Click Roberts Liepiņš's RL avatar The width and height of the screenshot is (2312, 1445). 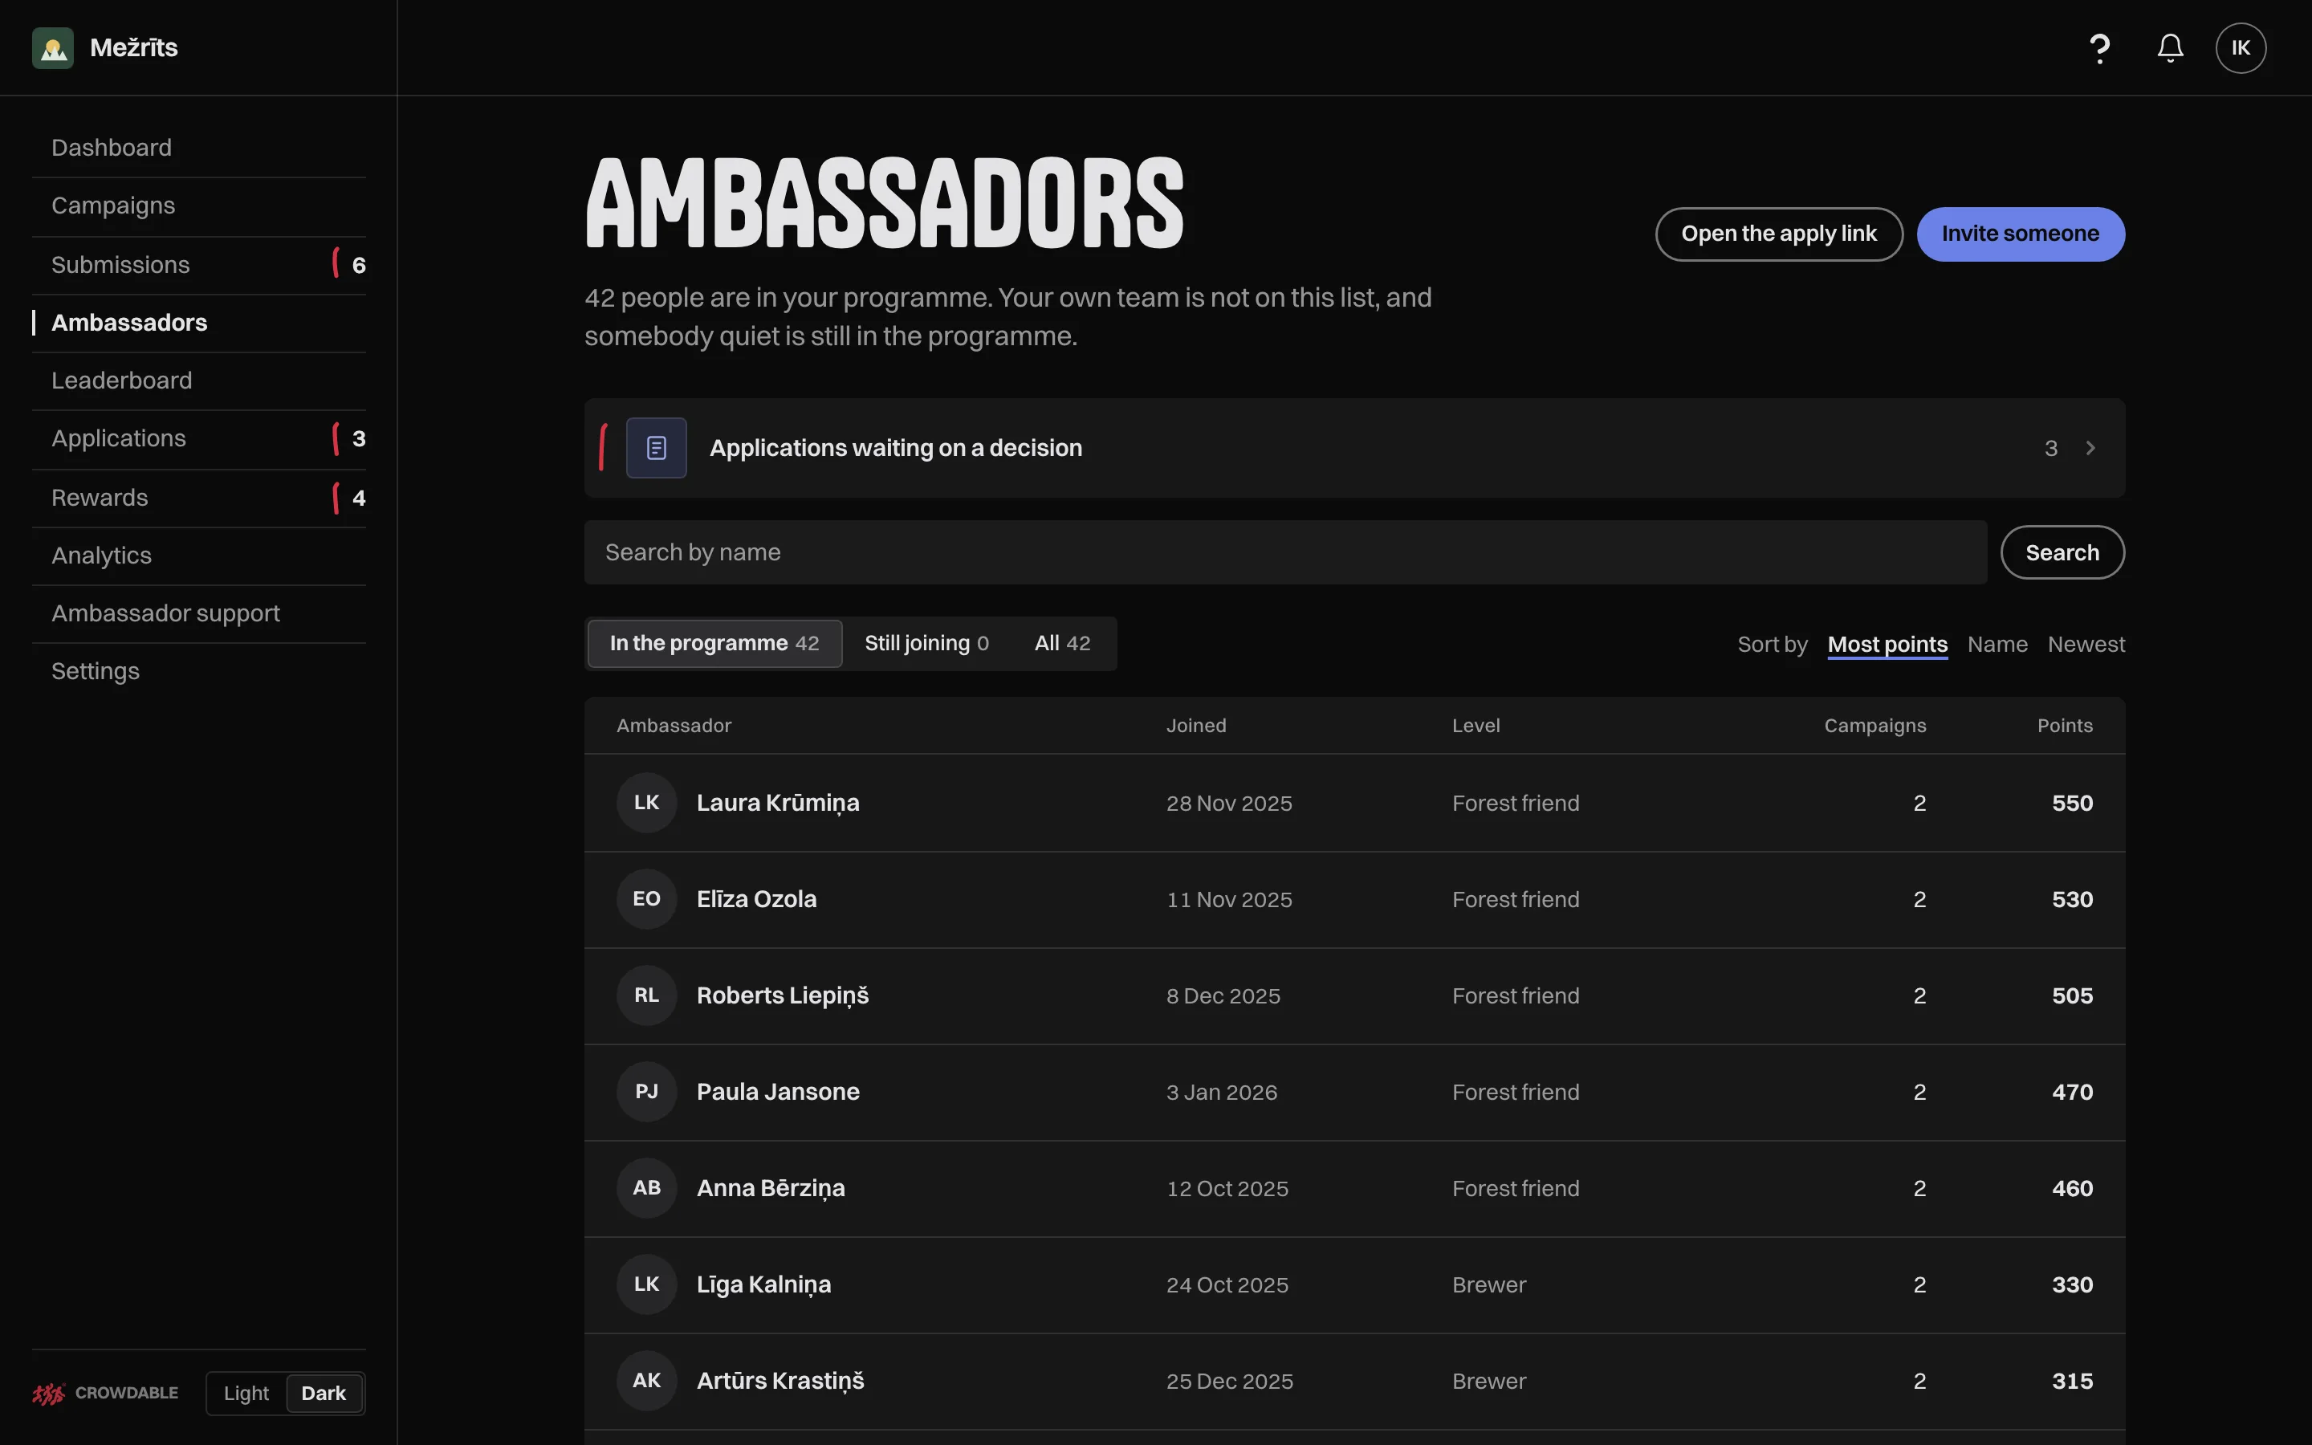coord(647,995)
